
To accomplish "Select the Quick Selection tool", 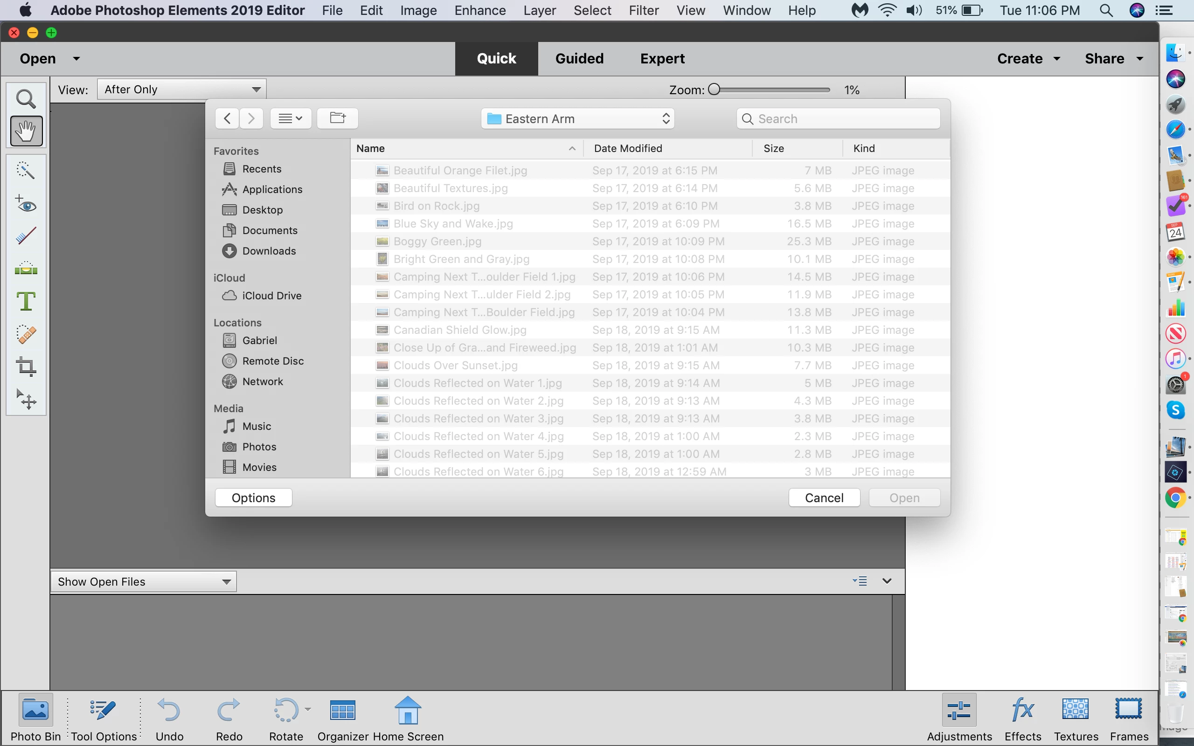I will coord(26,170).
